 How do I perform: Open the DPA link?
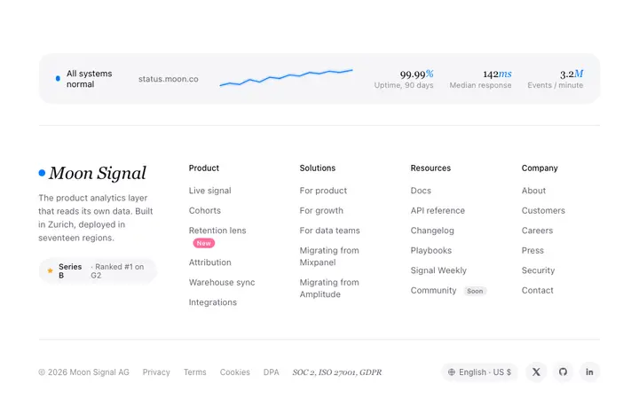coord(271,372)
